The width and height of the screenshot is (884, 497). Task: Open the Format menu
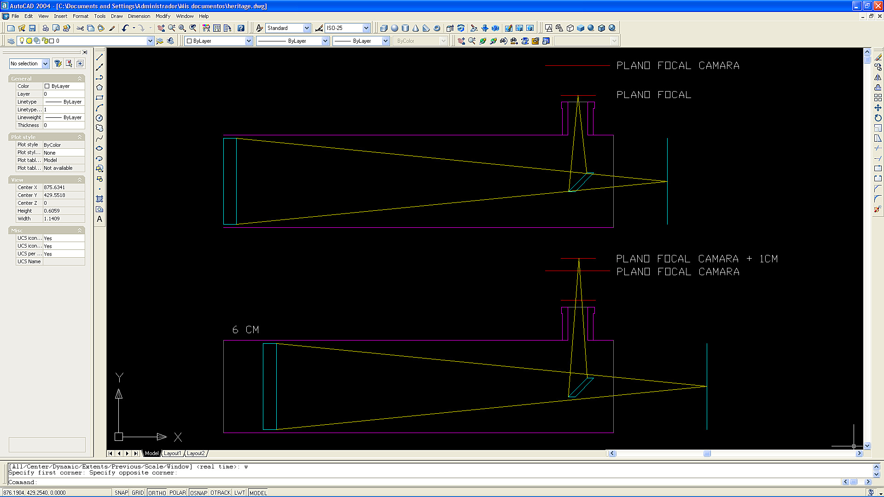tap(81, 16)
